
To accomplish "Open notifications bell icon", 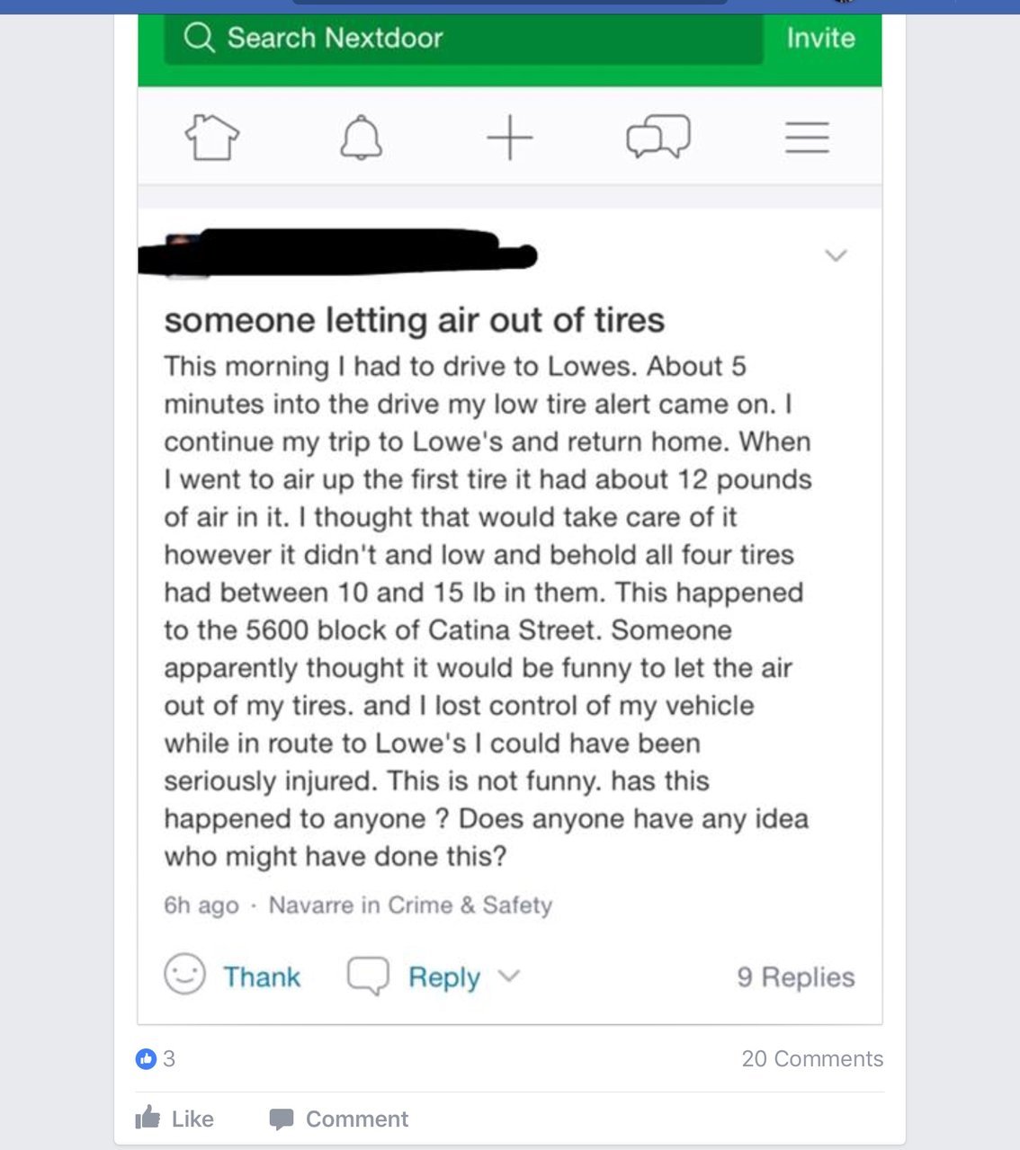I will click(x=362, y=138).
